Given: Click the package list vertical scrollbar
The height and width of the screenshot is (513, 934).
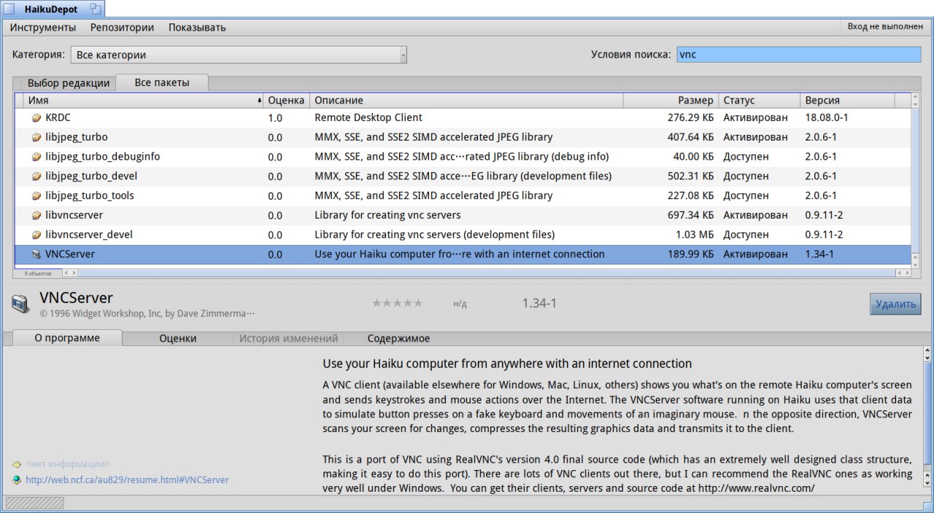Looking at the screenshot, I should [x=916, y=180].
